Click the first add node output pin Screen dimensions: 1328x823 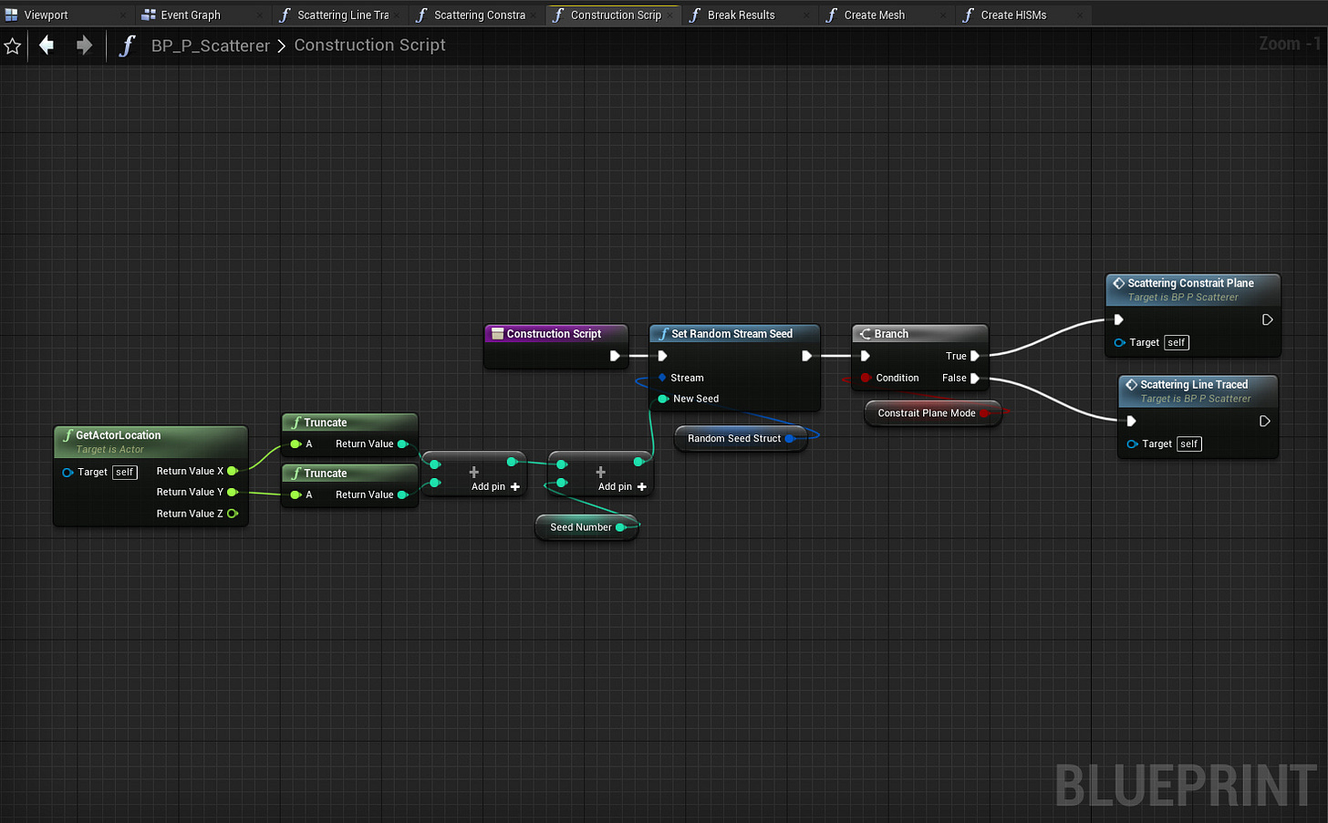(x=512, y=462)
